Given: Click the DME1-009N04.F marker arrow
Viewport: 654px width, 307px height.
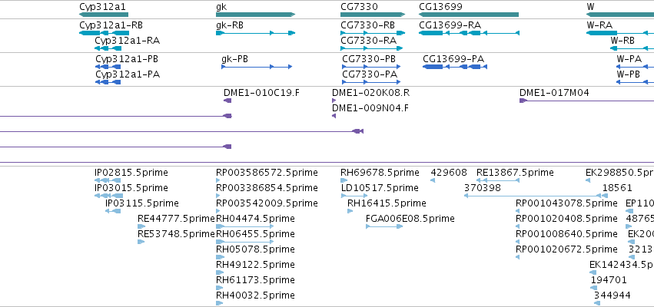Looking at the screenshot, I should (334, 116).
